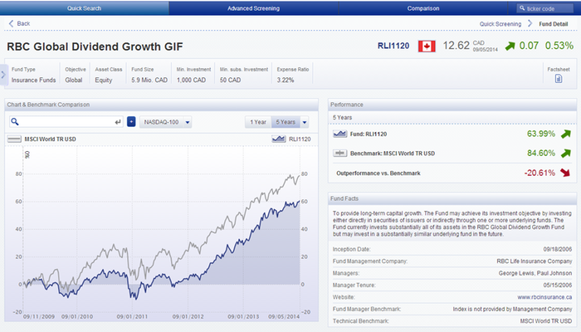The width and height of the screenshot is (581, 332).
Task: Click the Benchmark MSCI World performance icon
Action: [x=340, y=154]
